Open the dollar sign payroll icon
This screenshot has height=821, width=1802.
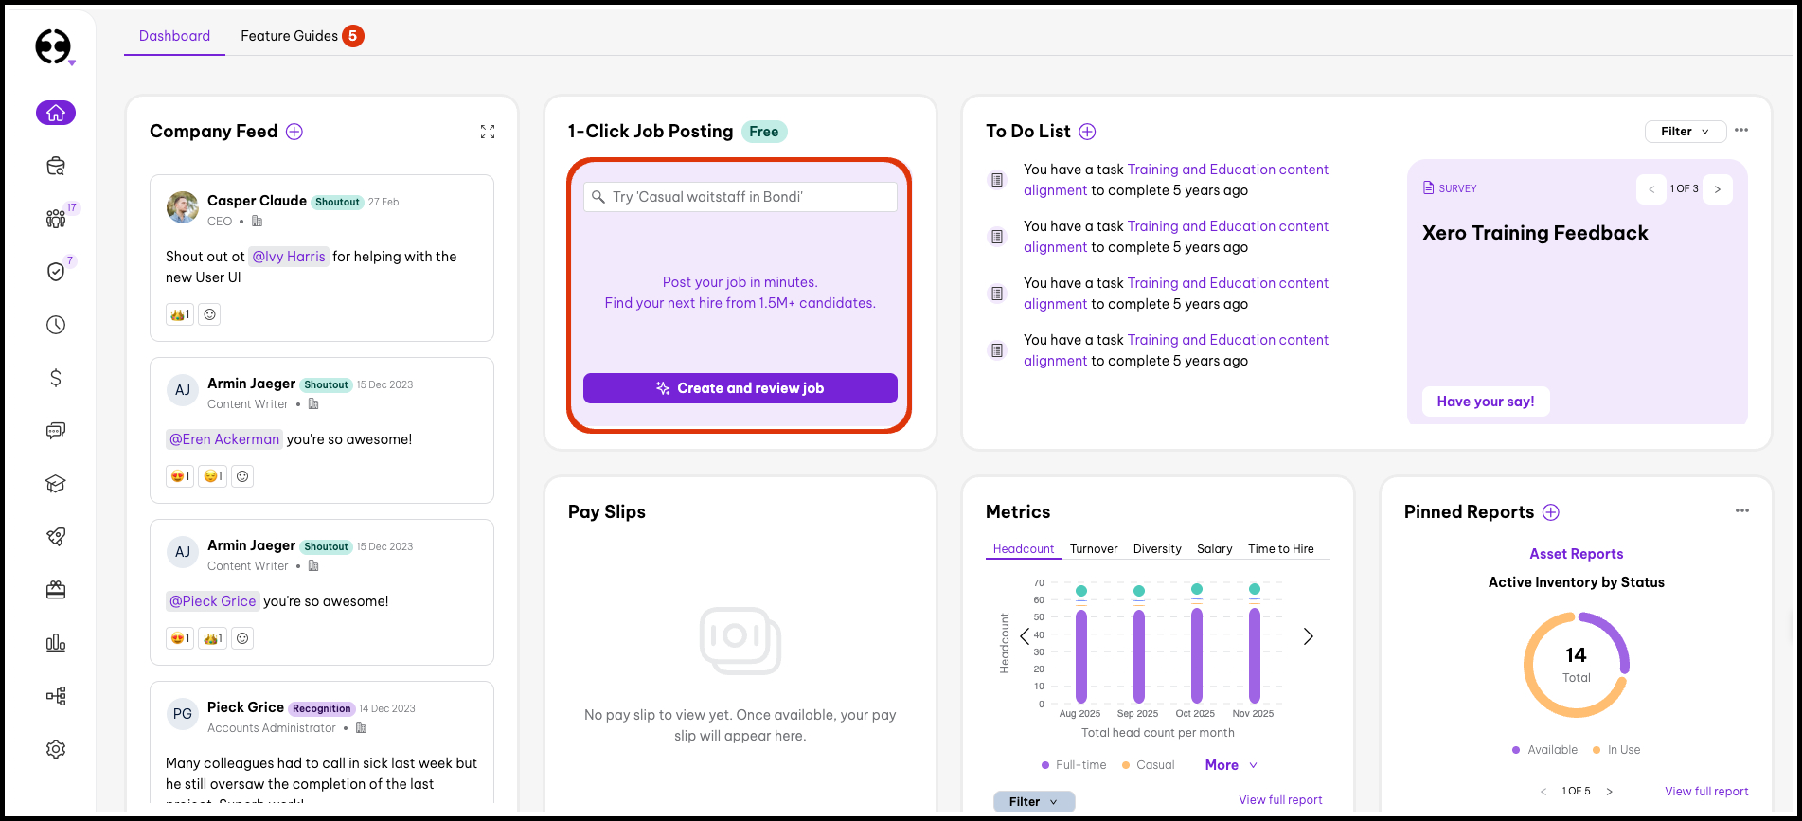56,378
